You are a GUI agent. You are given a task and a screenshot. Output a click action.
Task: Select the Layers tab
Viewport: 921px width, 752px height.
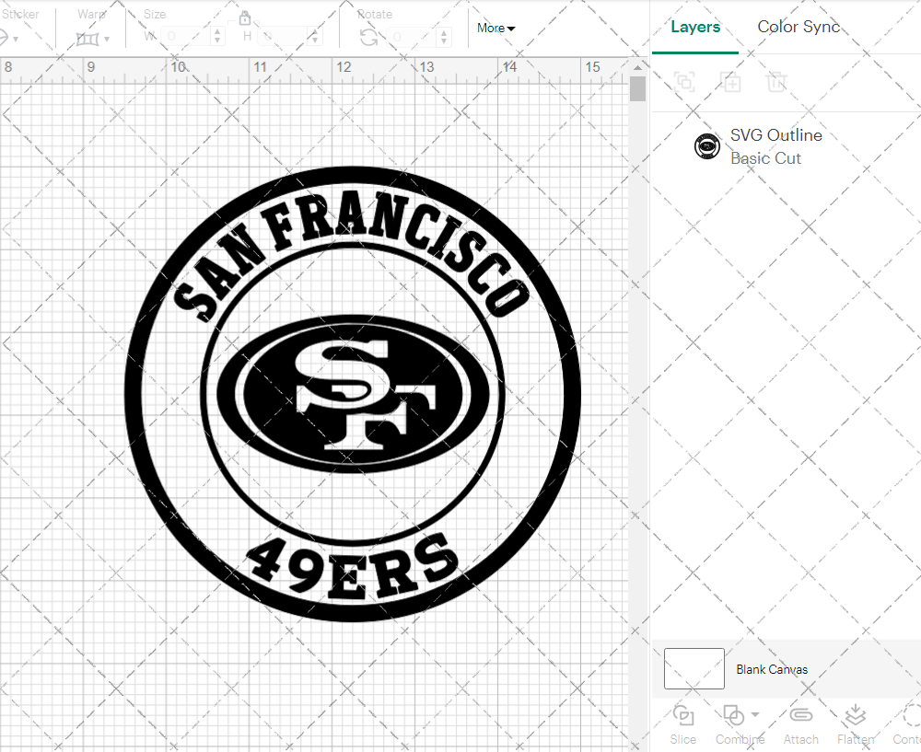pos(695,27)
